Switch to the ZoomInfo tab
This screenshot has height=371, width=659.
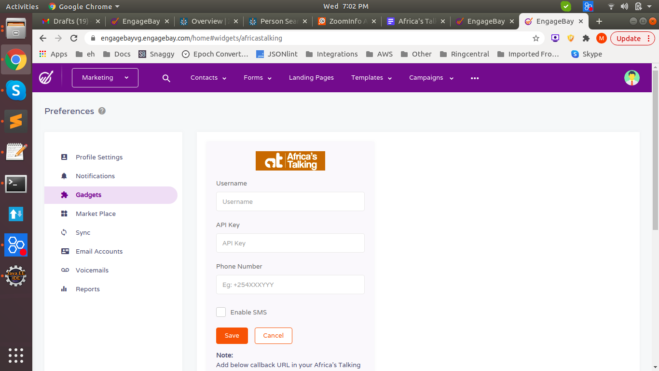tap(346, 21)
